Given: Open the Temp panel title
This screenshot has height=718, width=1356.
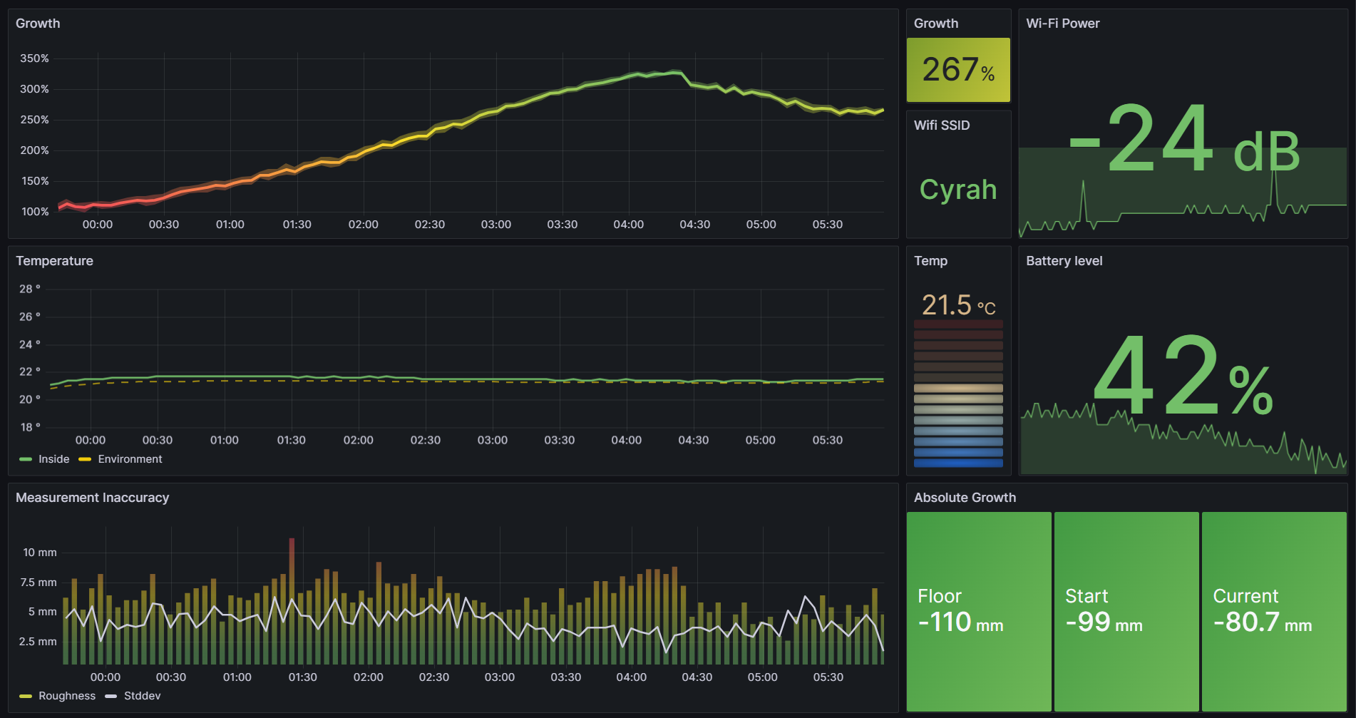Looking at the screenshot, I should click(930, 261).
